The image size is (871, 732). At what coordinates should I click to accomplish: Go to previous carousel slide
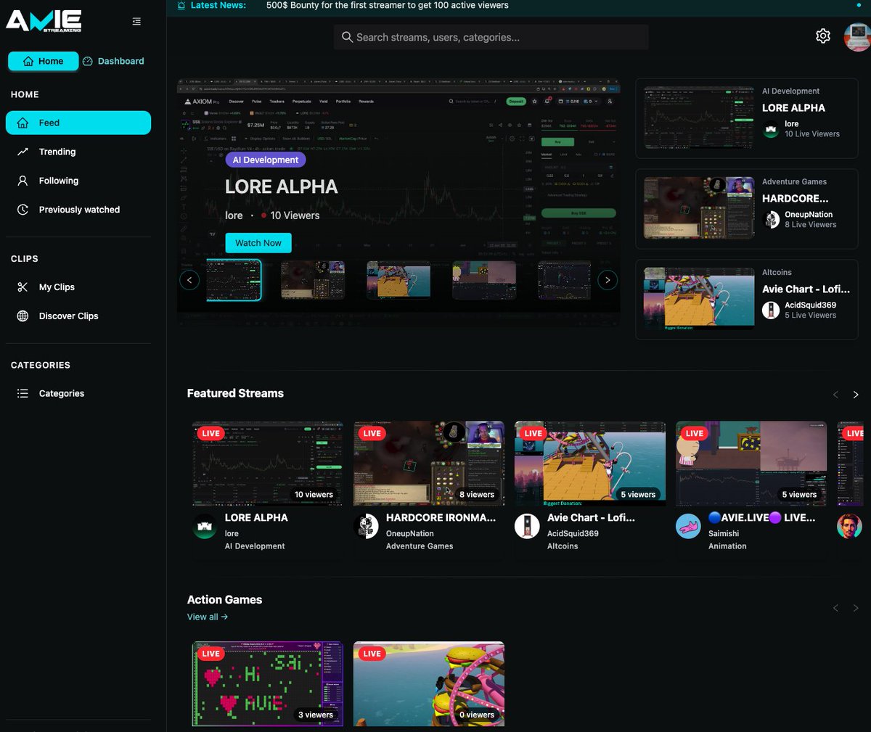point(189,279)
